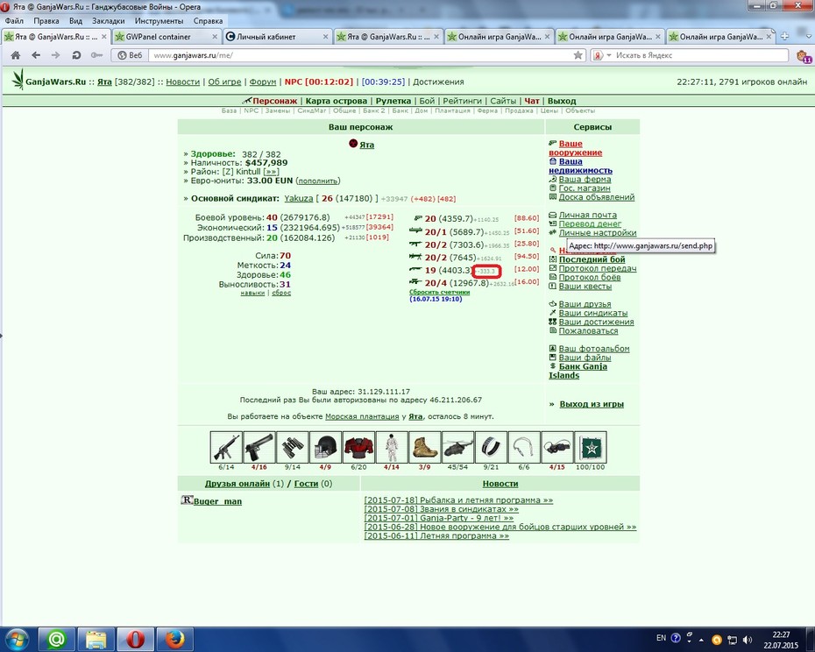Open the boots equipment slot 3/9

(425, 447)
